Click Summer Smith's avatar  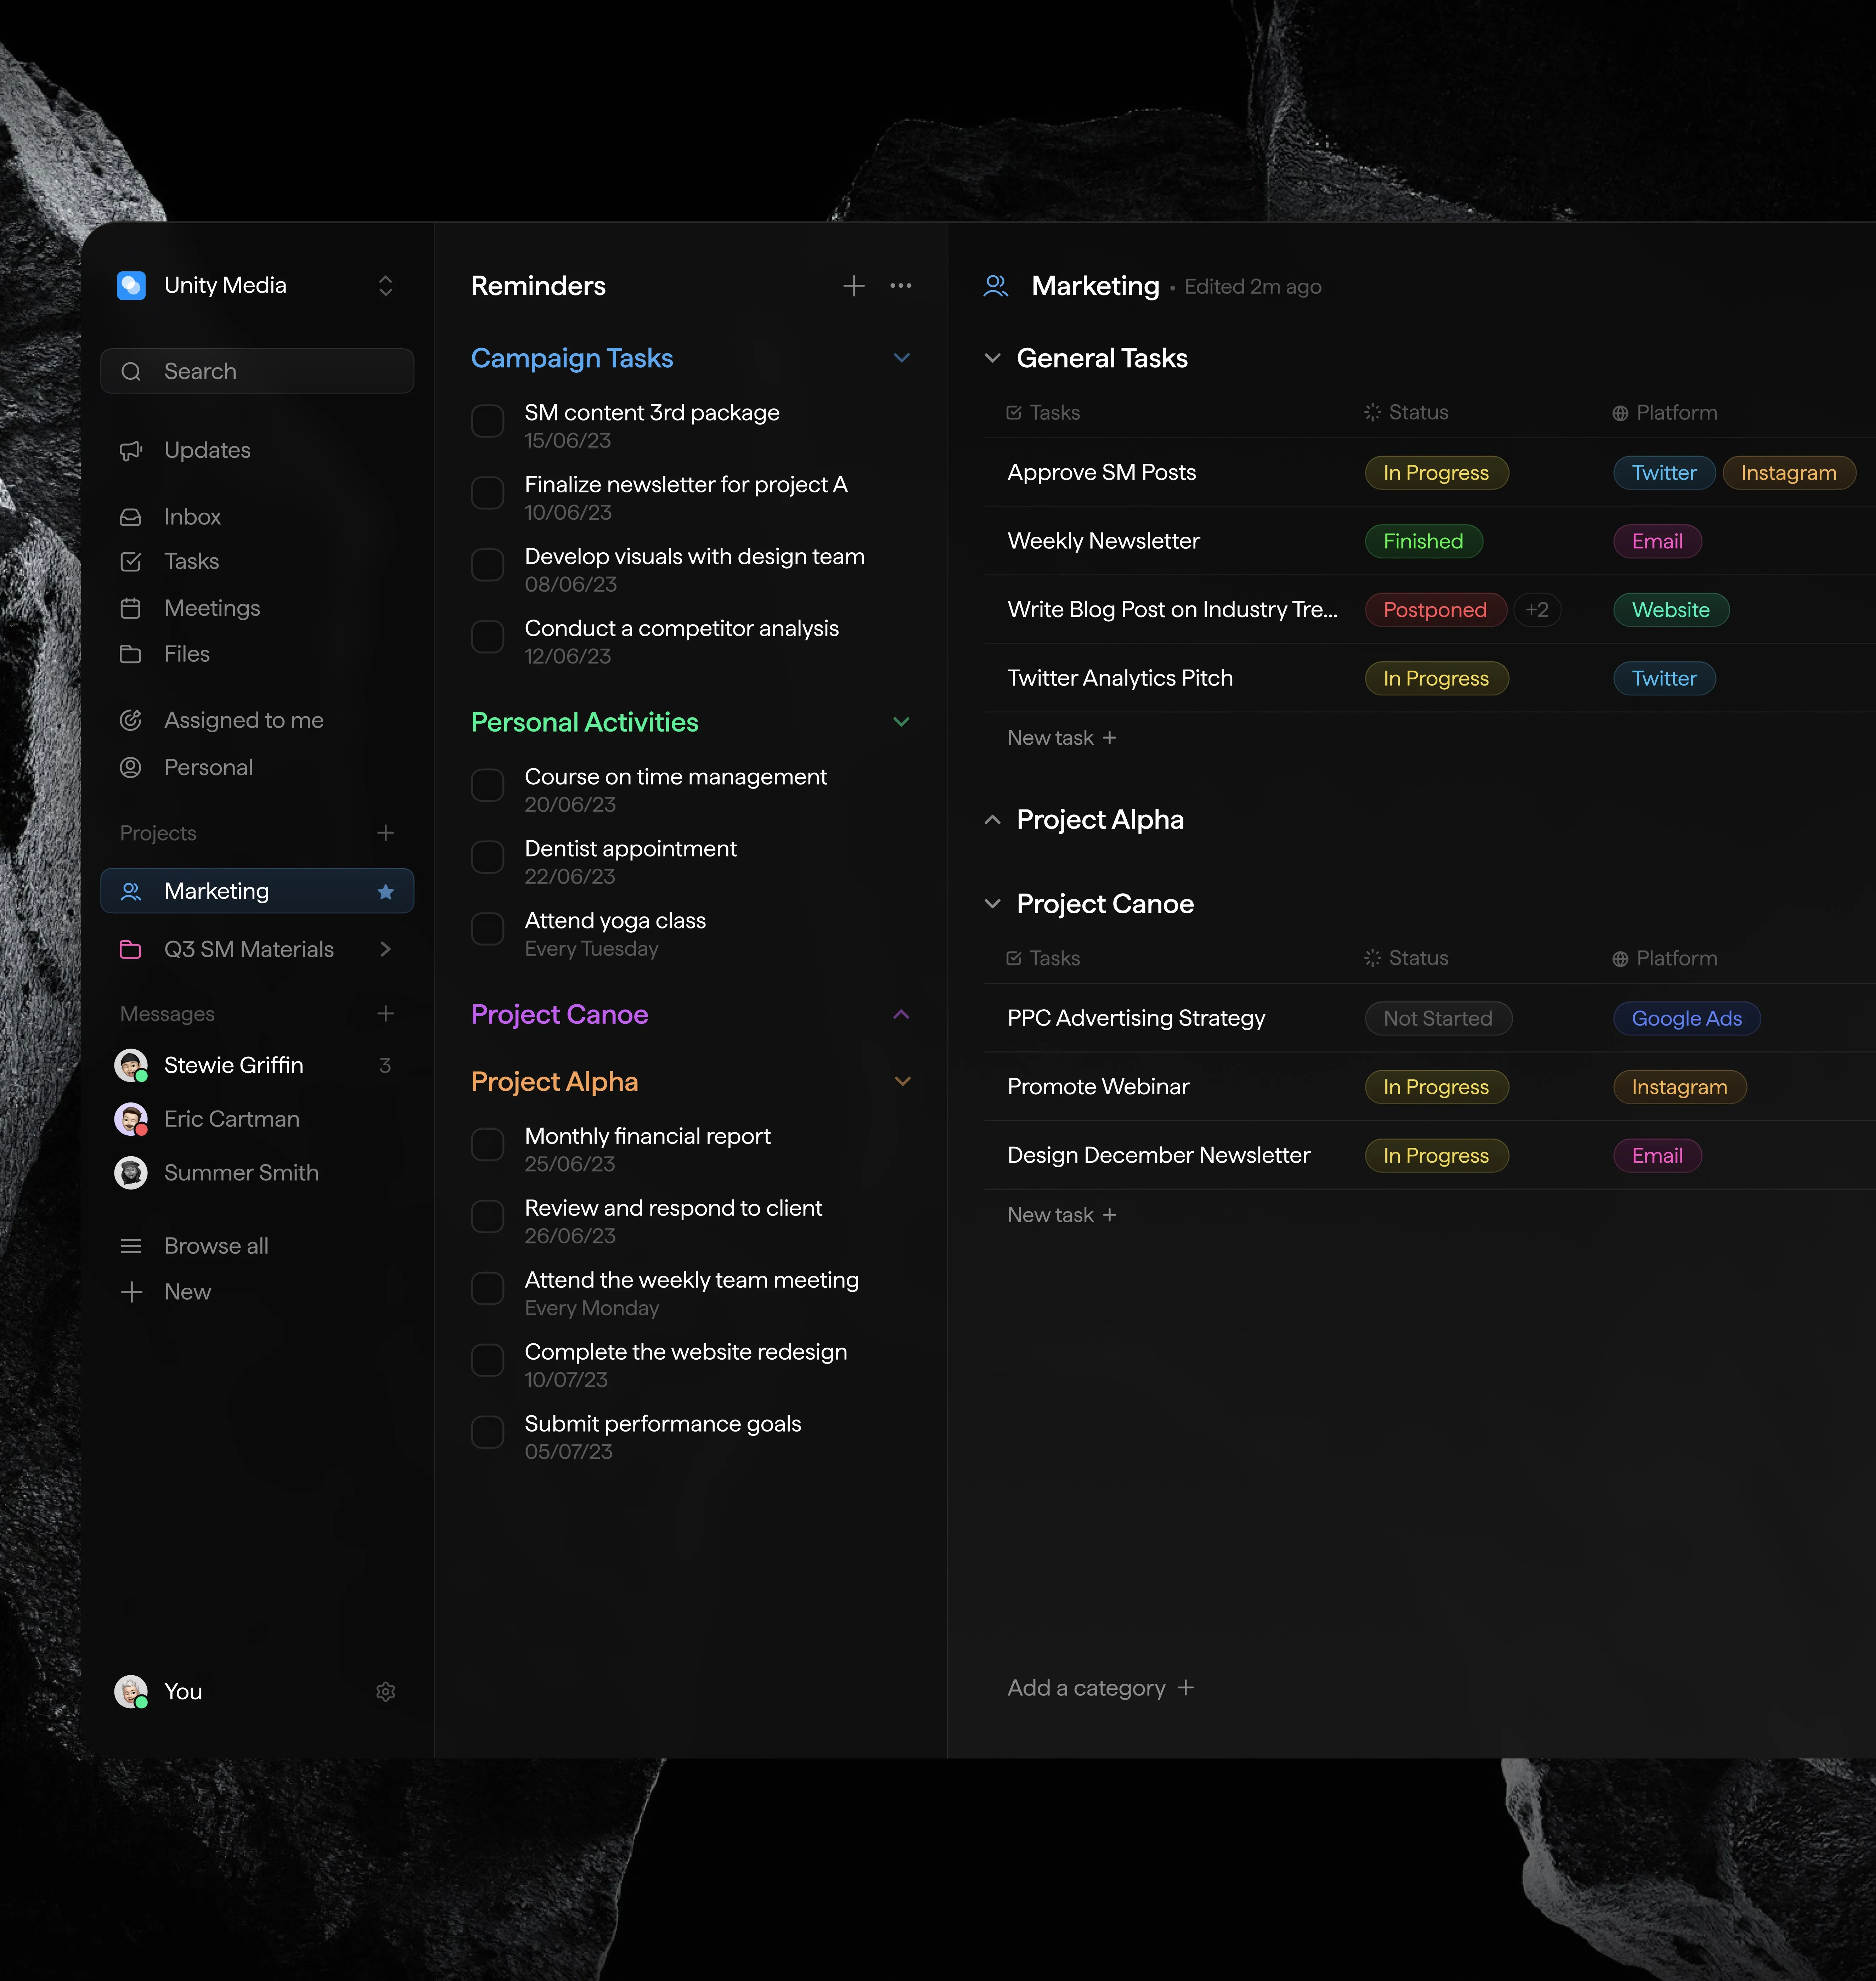131,1173
